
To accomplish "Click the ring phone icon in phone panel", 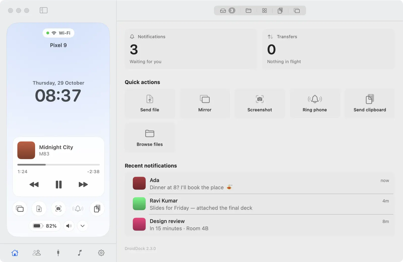I will (78, 209).
